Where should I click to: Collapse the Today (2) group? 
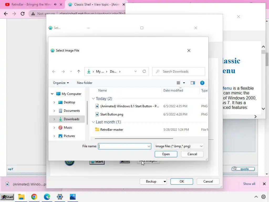[93, 99]
